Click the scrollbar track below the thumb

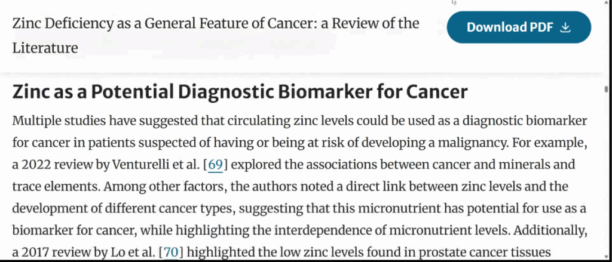point(606,175)
